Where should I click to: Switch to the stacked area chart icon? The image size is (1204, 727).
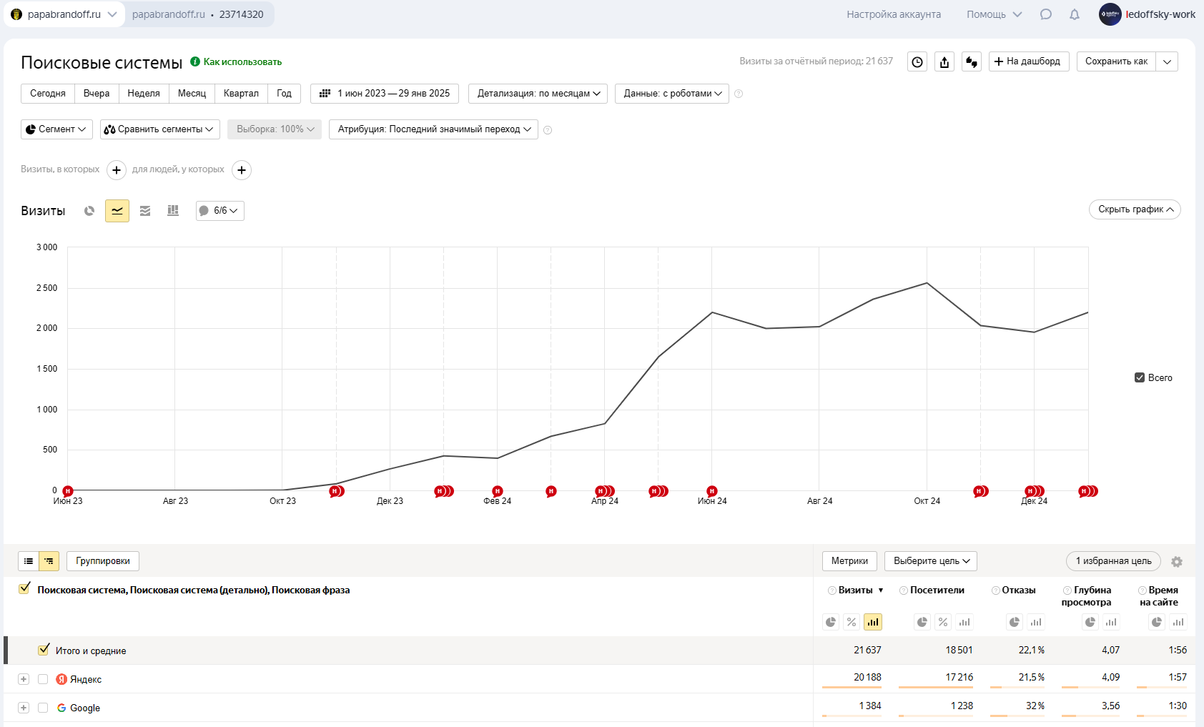click(145, 211)
